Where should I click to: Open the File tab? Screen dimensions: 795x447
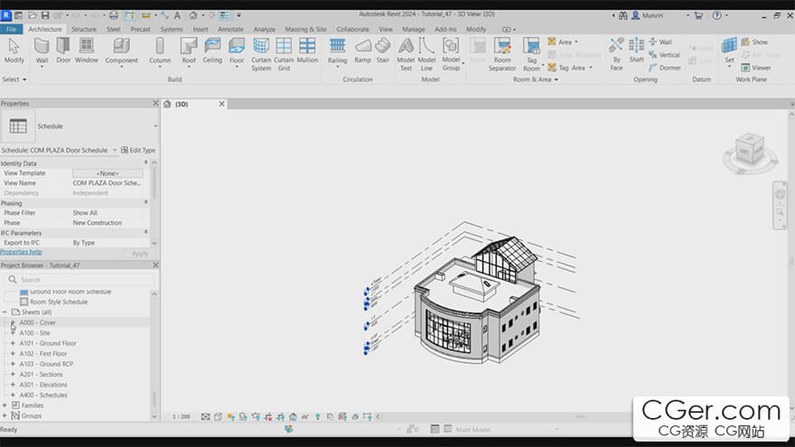point(11,30)
